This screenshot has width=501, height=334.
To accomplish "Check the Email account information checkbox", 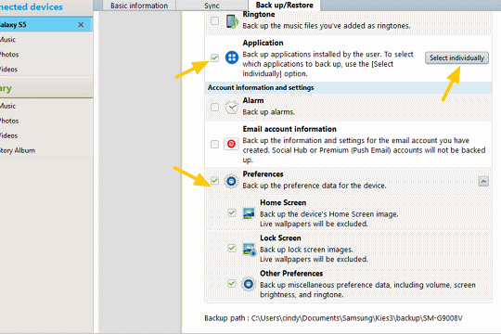I will pyautogui.click(x=214, y=144).
